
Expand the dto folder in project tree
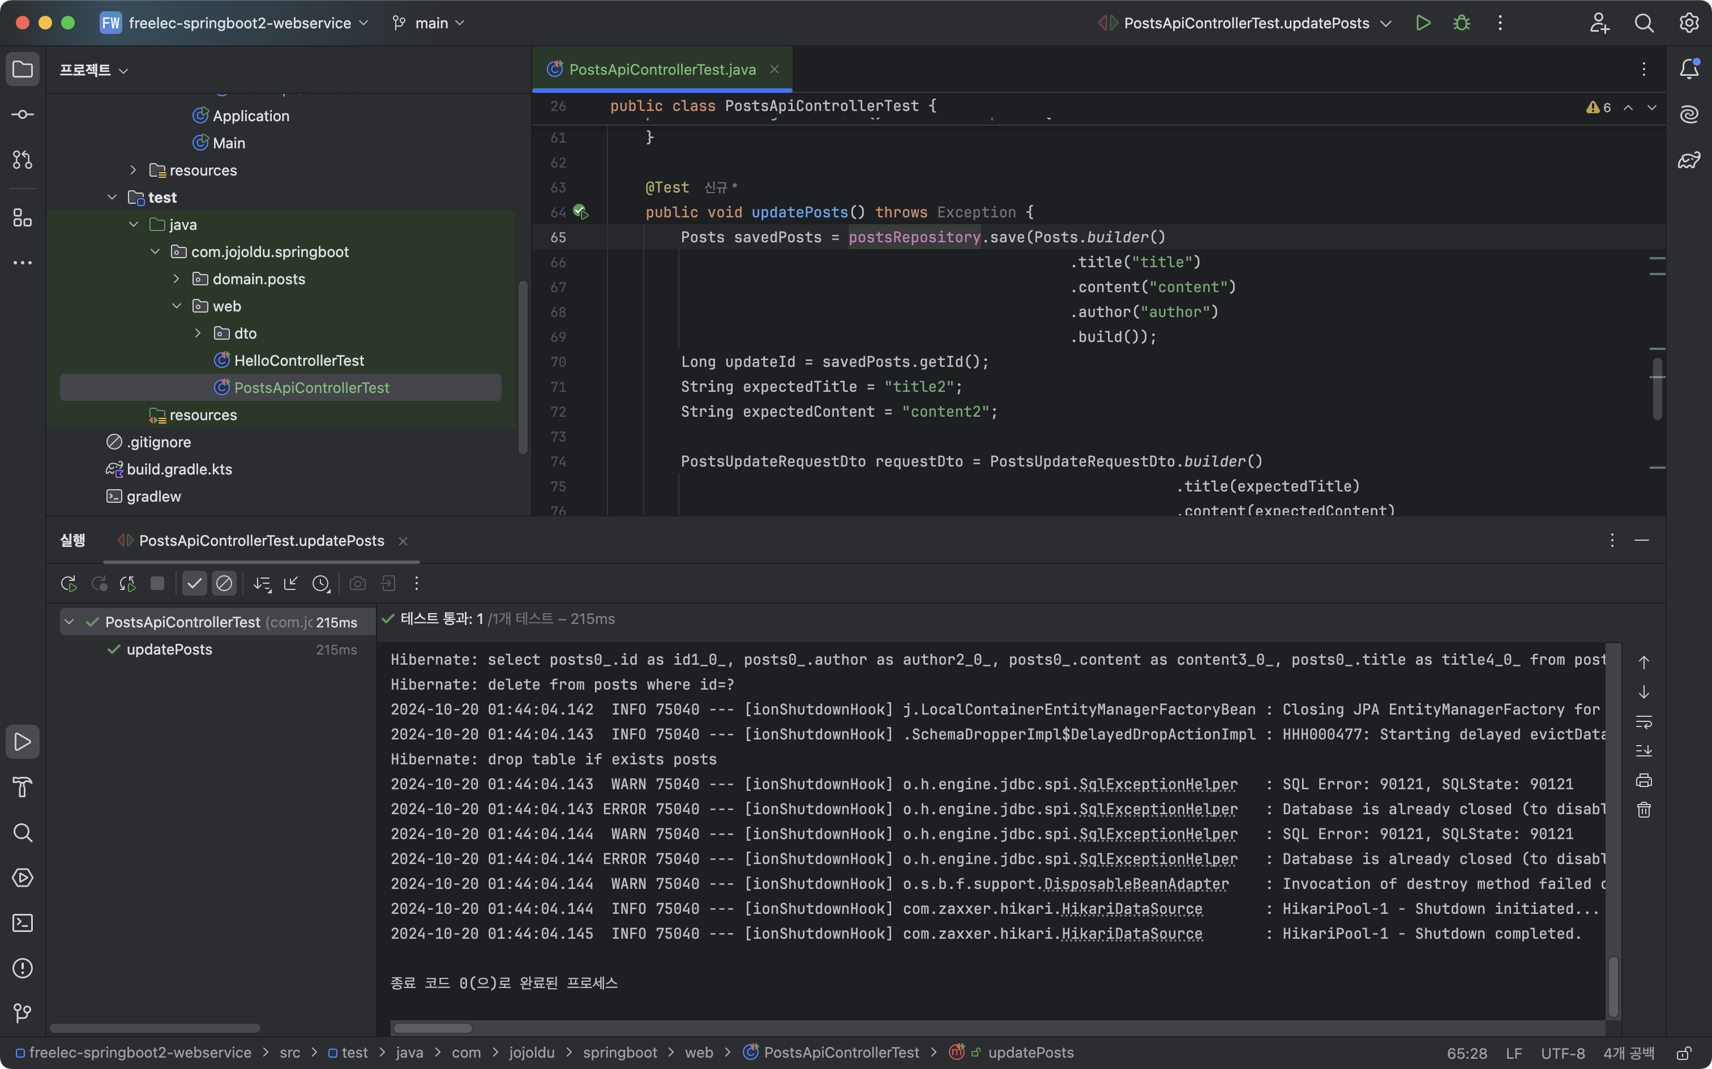pos(199,333)
